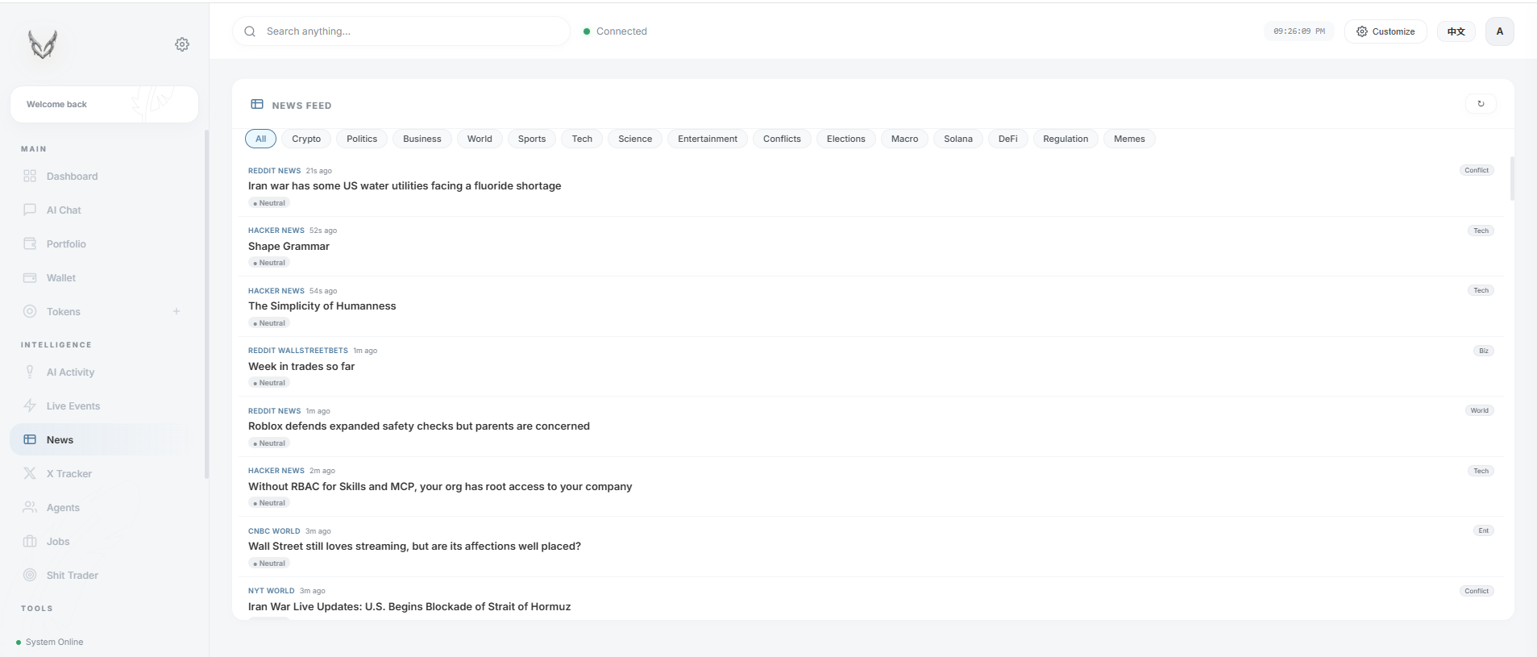Image resolution: width=1537 pixels, height=657 pixels.
Task: Click the Shit Trader target icon
Action: coord(30,575)
